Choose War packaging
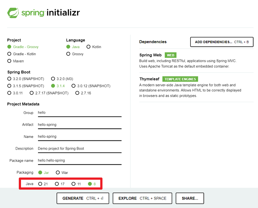258x208 pixels. pyautogui.click(x=62, y=173)
